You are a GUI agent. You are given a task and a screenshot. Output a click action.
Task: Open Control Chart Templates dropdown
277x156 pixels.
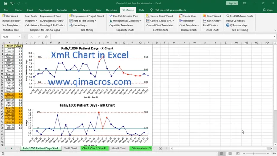[x=161, y=25]
